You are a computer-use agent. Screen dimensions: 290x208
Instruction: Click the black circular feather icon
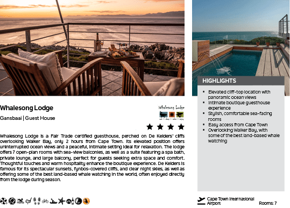pyautogui.click(x=79, y=201)
